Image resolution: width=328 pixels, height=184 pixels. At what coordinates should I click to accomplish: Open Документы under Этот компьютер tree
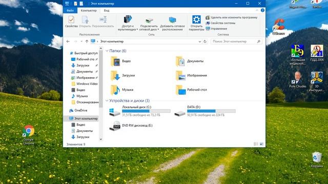pos(82,131)
